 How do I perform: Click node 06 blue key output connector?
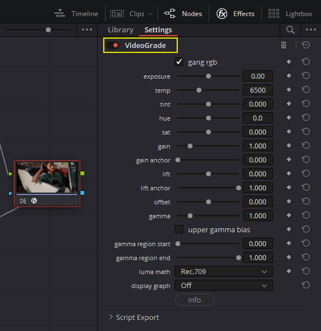coord(82,193)
